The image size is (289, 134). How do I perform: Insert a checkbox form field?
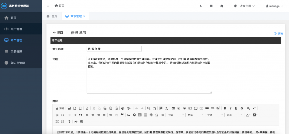point(179,108)
